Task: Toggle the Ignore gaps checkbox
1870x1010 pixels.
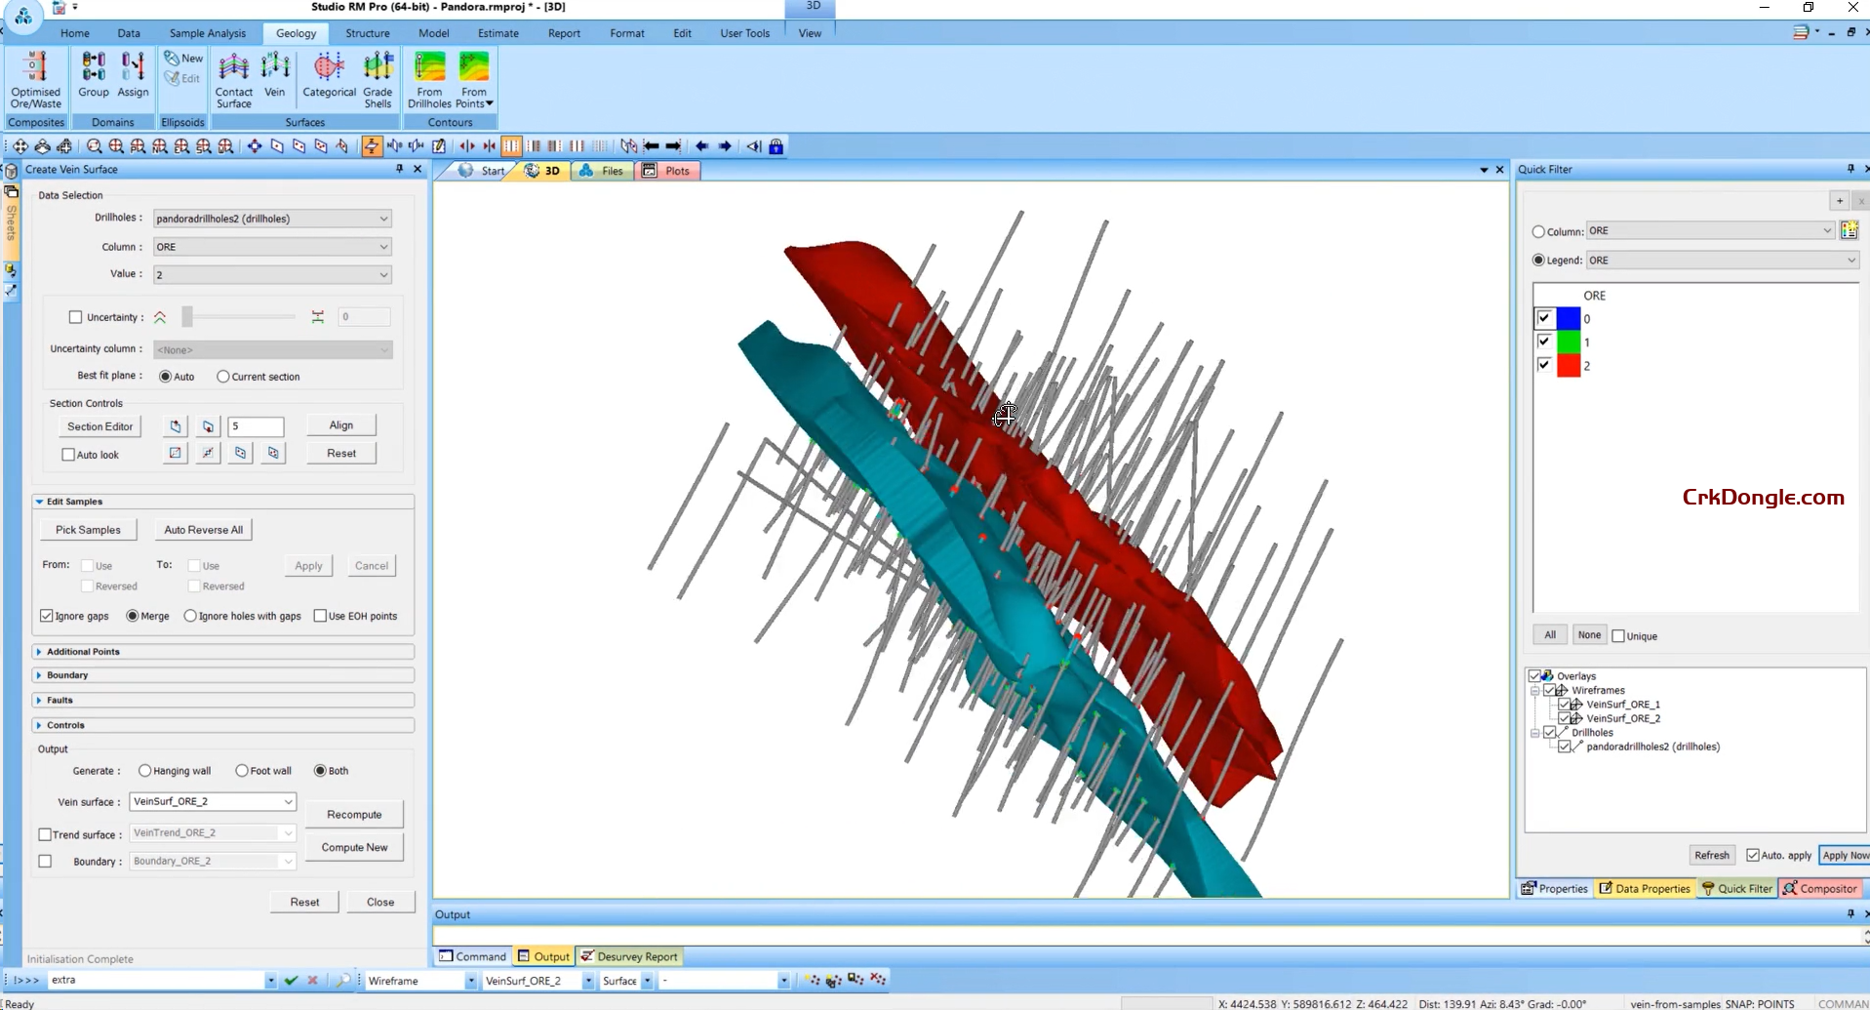Action: pos(47,616)
